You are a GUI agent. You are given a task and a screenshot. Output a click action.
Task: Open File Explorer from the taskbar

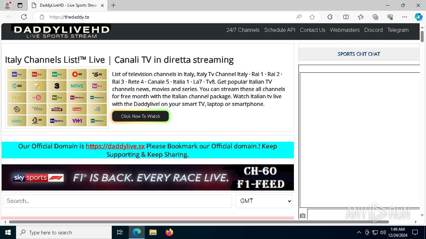(153, 232)
